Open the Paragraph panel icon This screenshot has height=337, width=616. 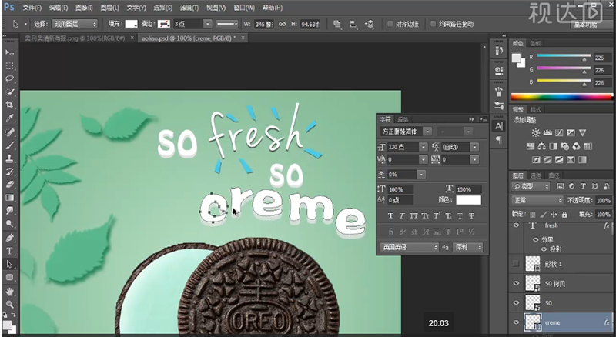click(499, 140)
